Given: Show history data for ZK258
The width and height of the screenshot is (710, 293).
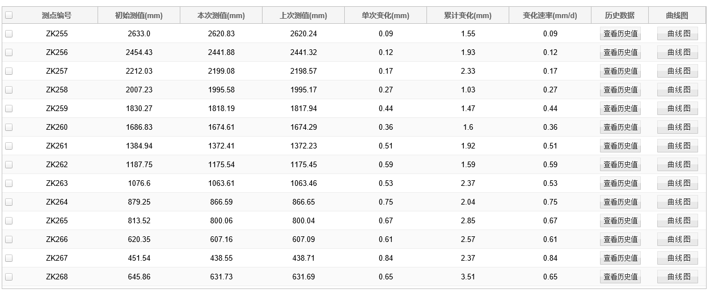Looking at the screenshot, I should pyautogui.click(x=620, y=90).
